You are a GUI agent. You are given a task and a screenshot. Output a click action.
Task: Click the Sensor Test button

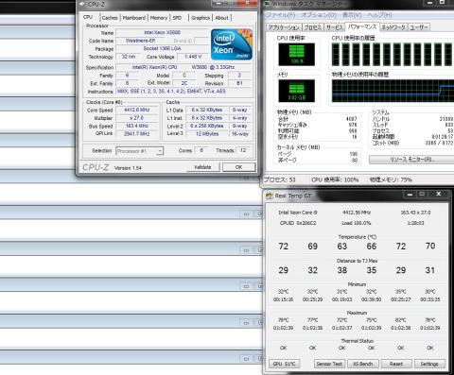tap(329, 364)
